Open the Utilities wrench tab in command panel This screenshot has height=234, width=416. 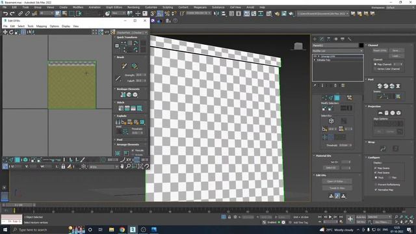350,39
